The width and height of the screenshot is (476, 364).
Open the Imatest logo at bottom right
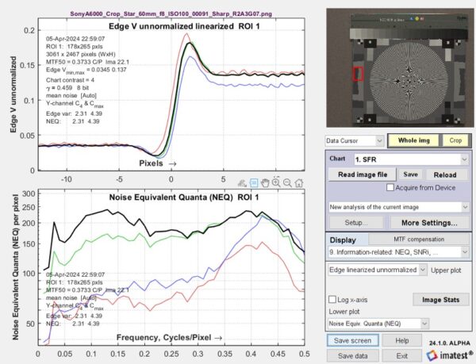(x=449, y=355)
